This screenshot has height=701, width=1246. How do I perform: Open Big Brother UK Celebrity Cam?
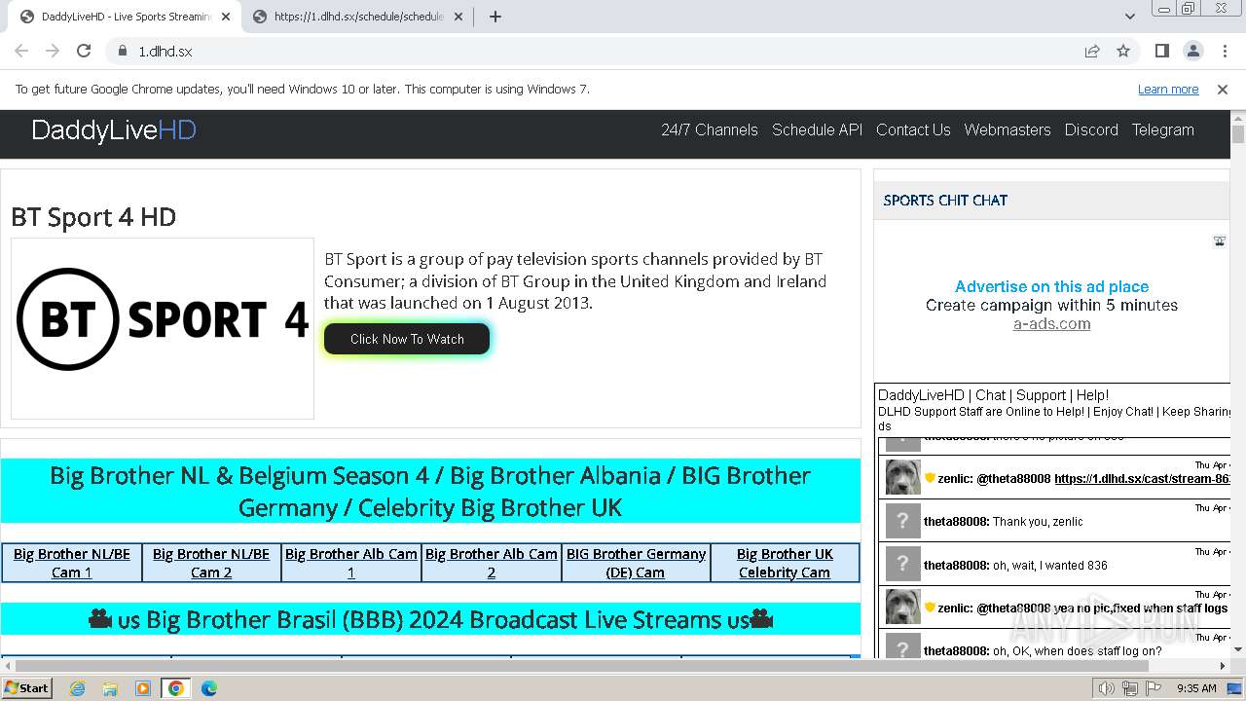[785, 563]
